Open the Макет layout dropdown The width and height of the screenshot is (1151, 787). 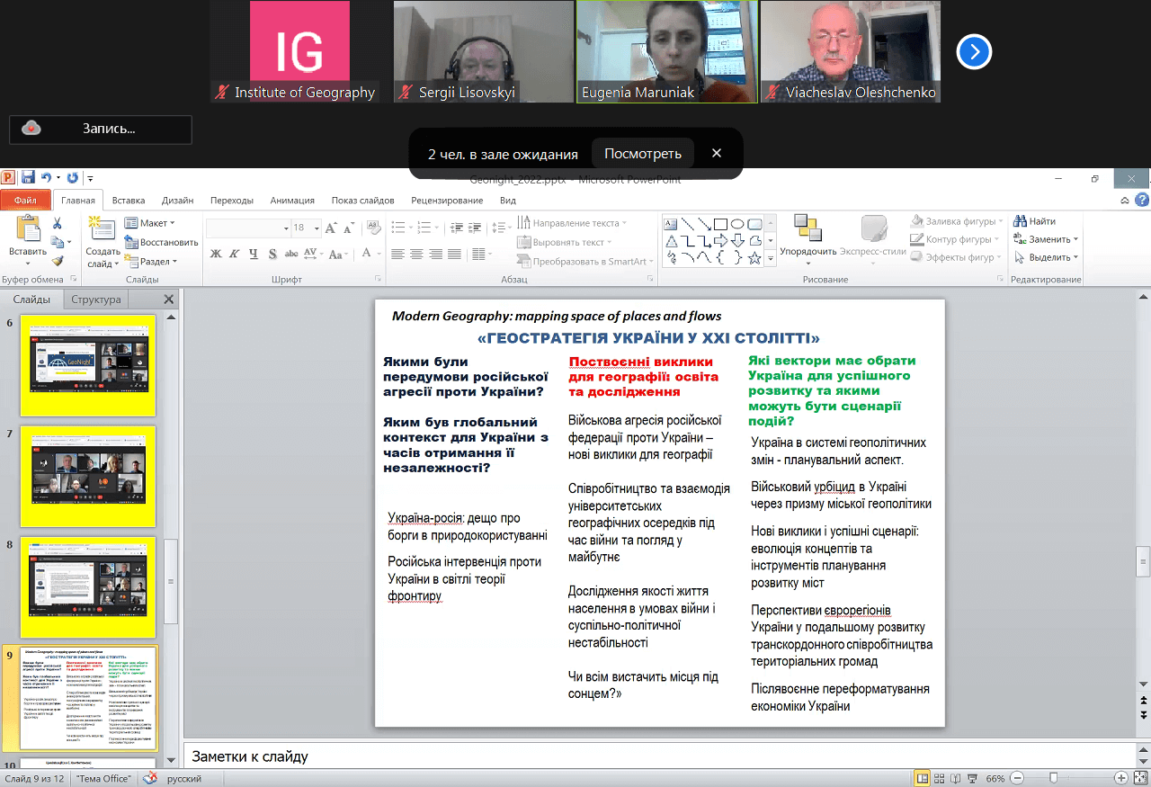pyautogui.click(x=150, y=223)
